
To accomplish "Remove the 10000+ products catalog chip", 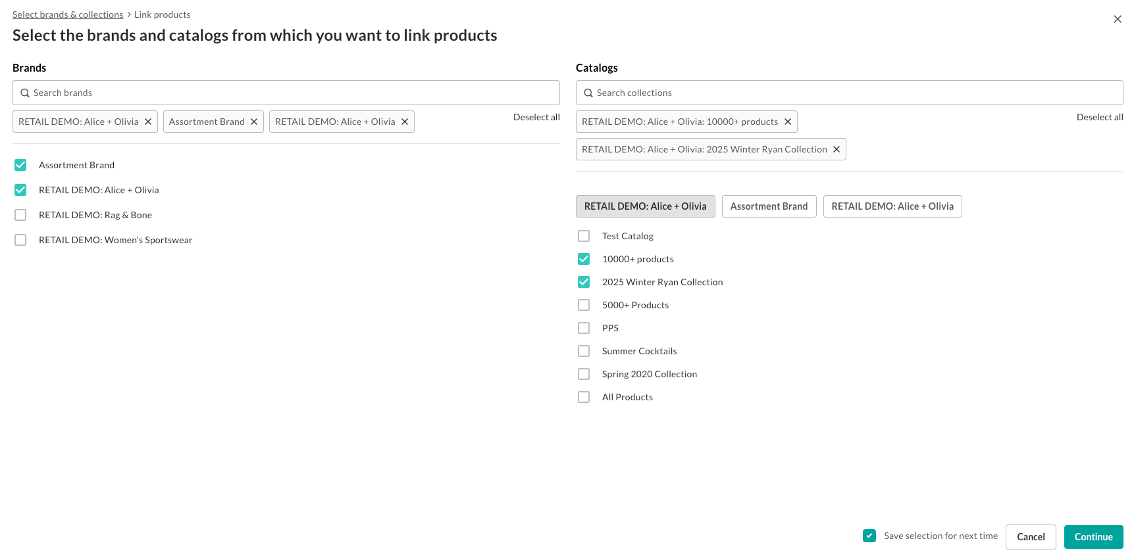I will click(x=787, y=122).
